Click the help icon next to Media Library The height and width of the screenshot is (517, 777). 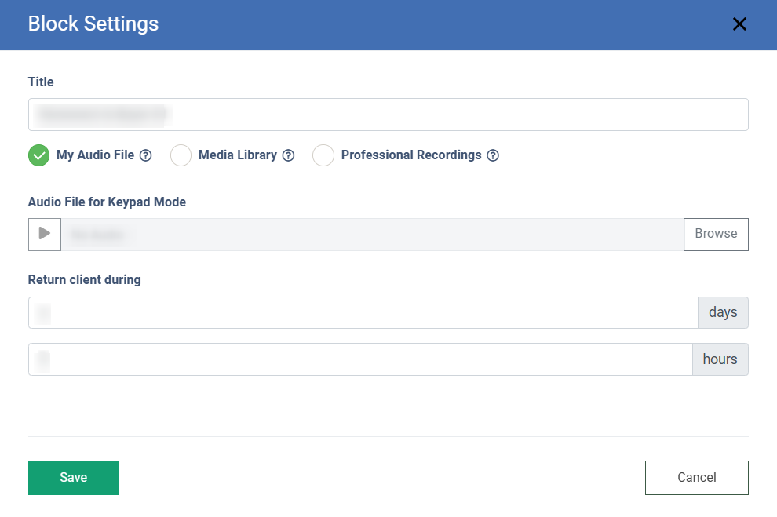point(288,155)
